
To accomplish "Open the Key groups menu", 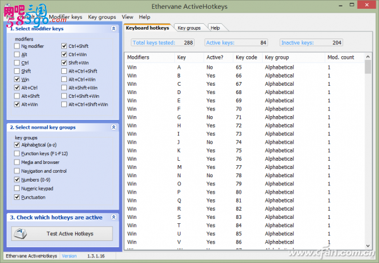I will 102,17.
